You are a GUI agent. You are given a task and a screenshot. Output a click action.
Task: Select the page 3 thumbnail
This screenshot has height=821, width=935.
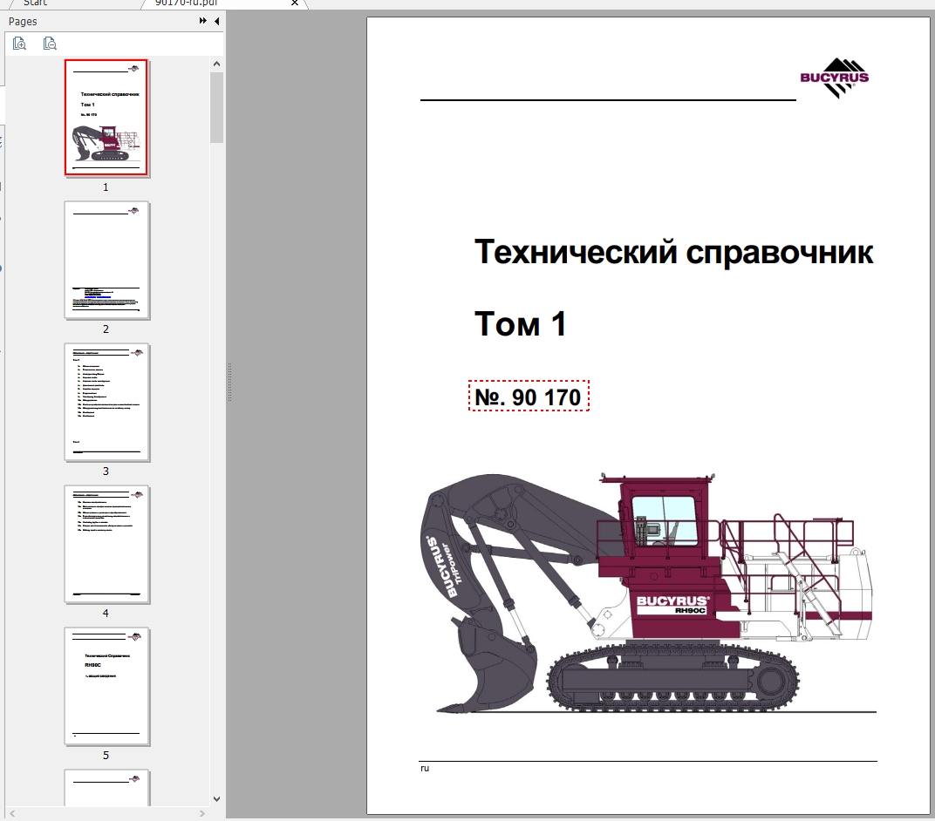pyautogui.click(x=106, y=402)
